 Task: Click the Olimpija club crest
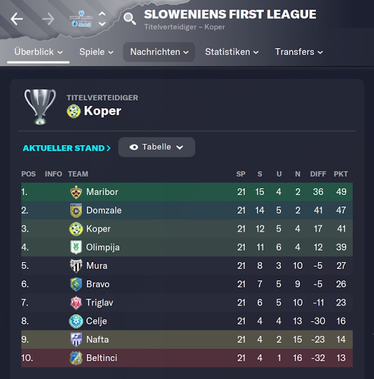pyautogui.click(x=76, y=247)
